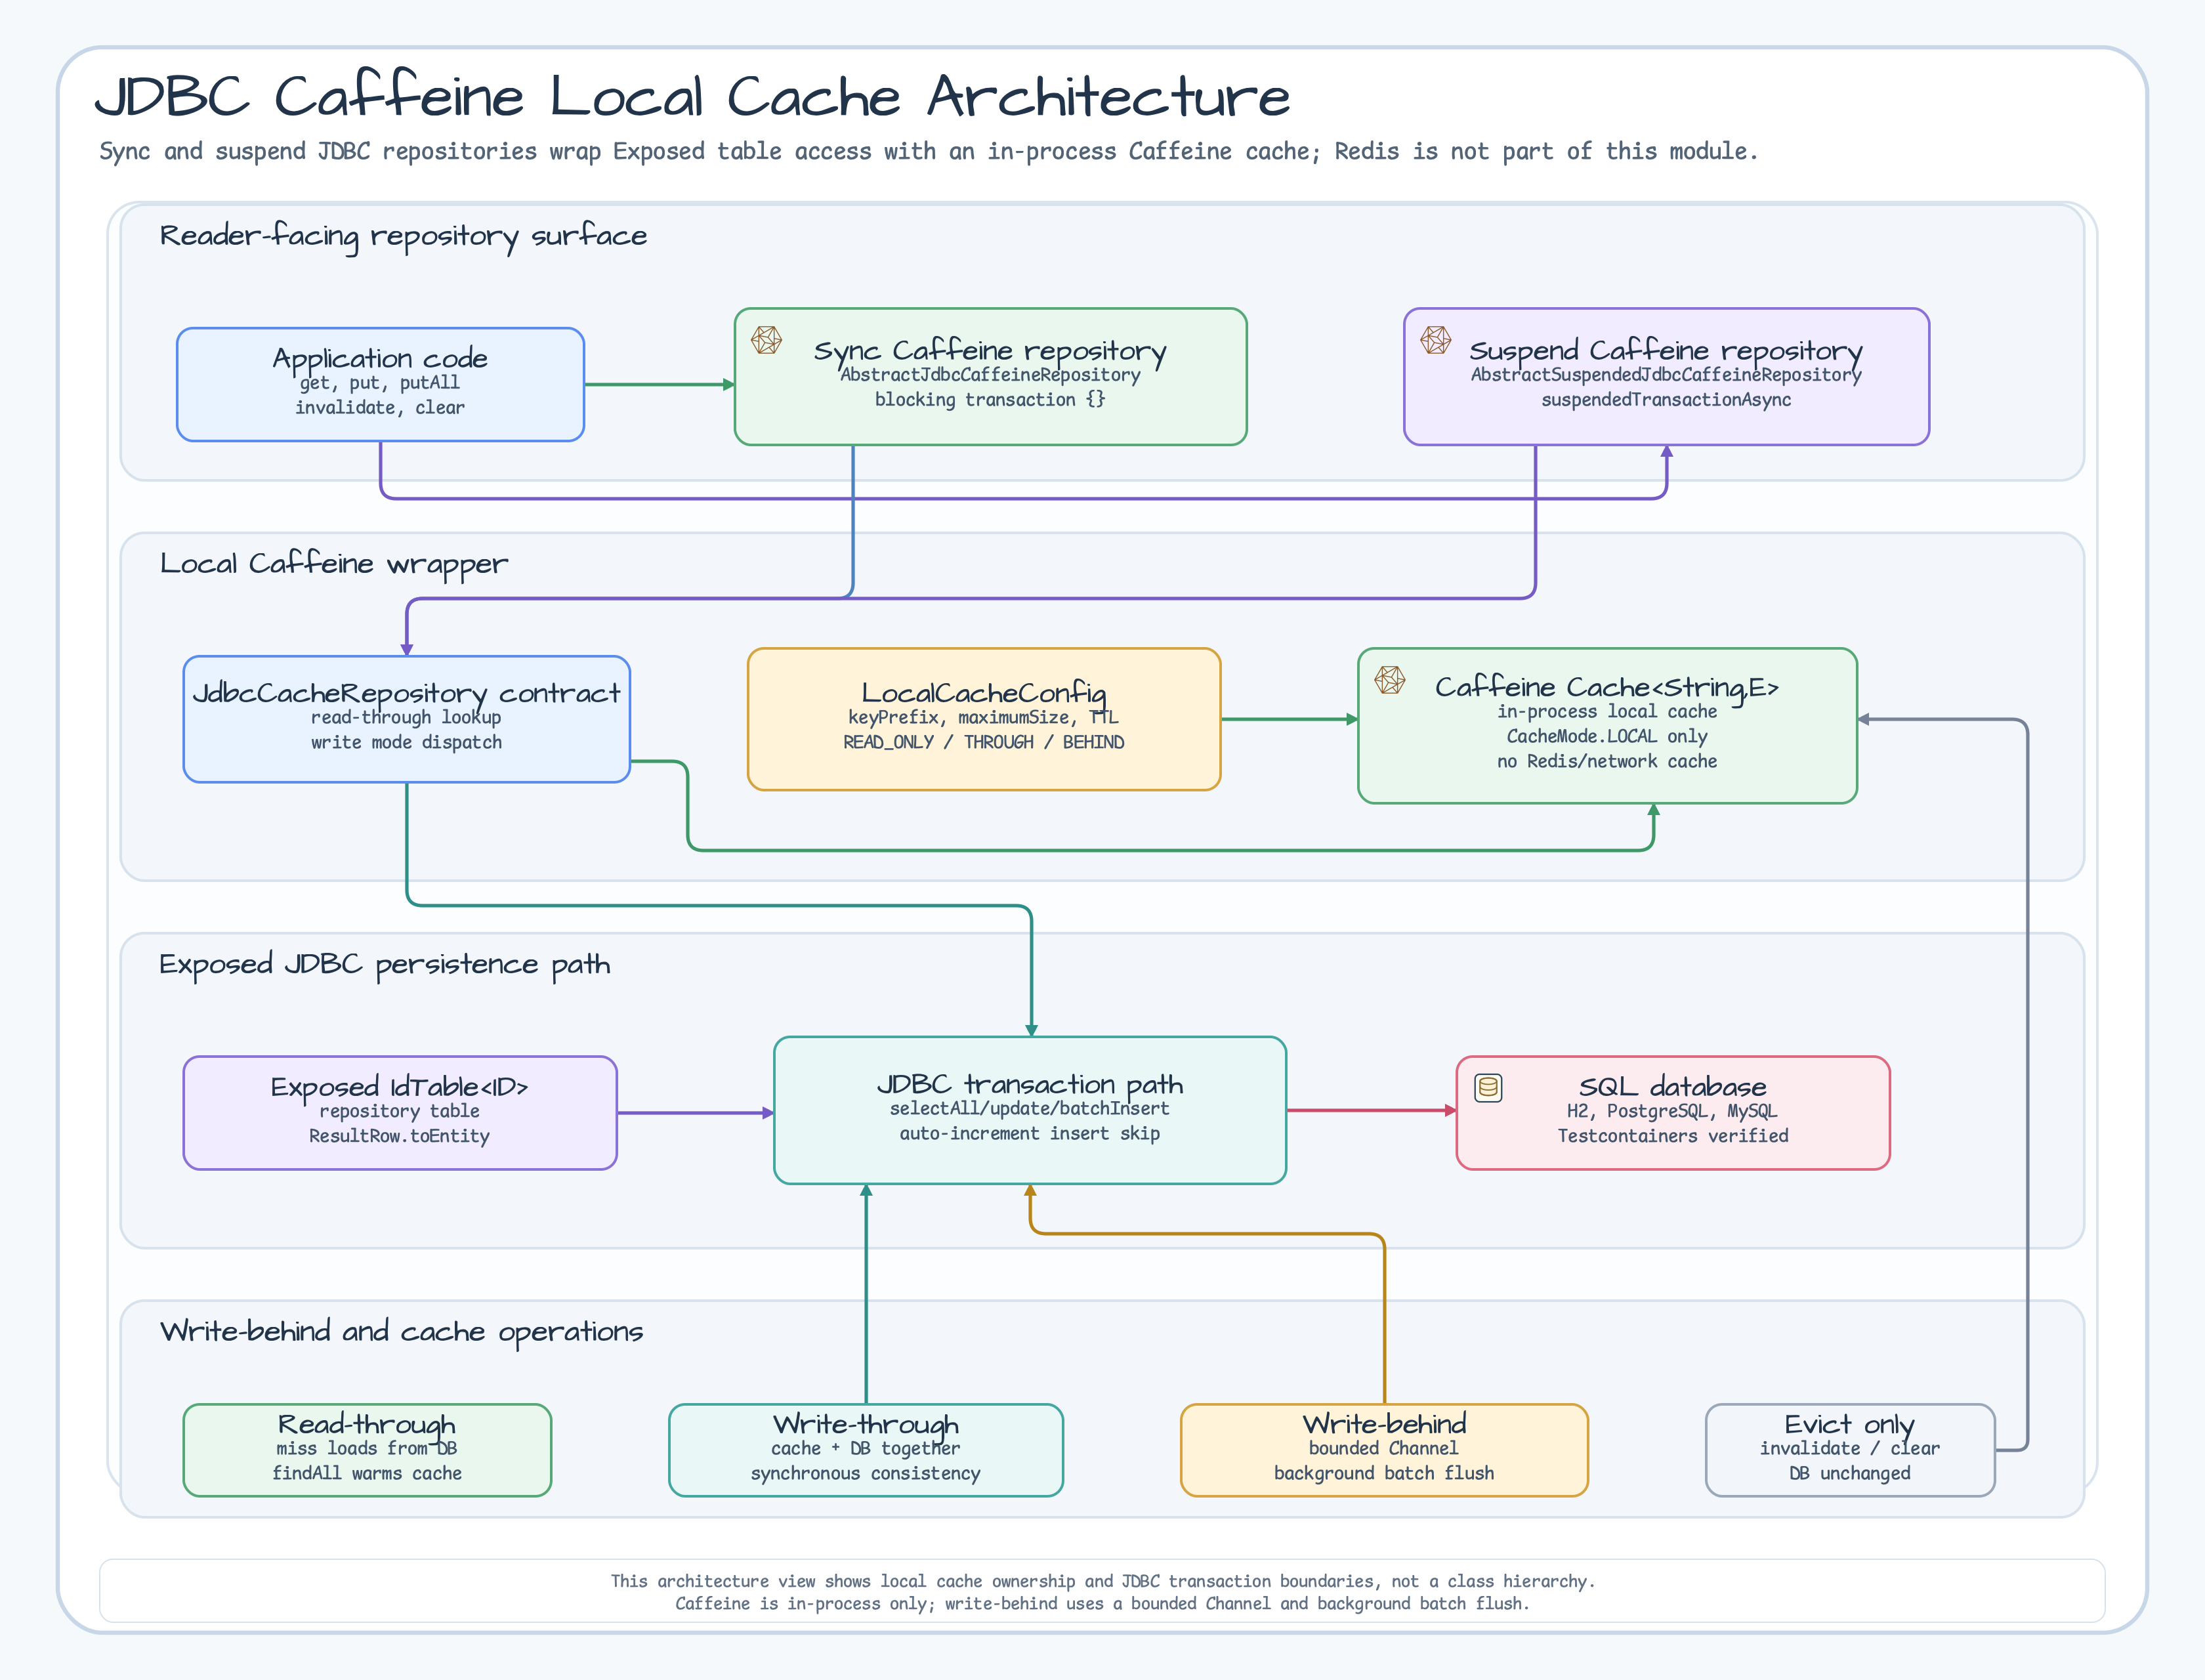Viewport: 2205px width, 1680px height.
Task: Click the 'suspendedTransactionAsync' text
Action: pos(1666,400)
